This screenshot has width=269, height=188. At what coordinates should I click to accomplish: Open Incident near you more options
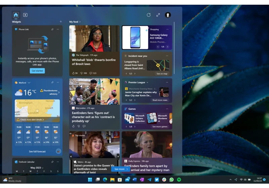pyautogui.click(x=167, y=56)
